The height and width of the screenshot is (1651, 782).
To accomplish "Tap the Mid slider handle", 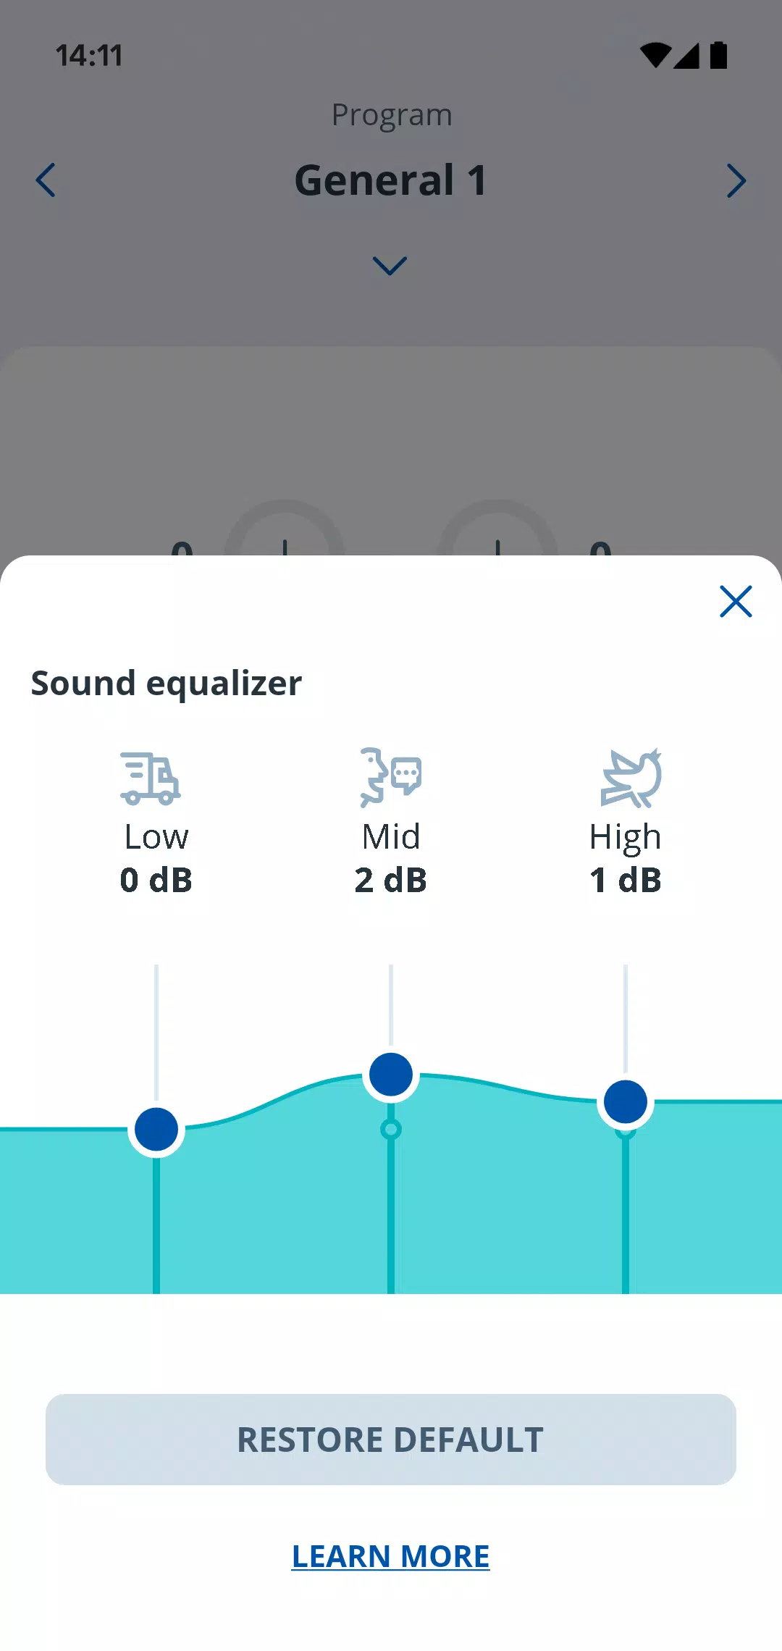I will (390, 1075).
